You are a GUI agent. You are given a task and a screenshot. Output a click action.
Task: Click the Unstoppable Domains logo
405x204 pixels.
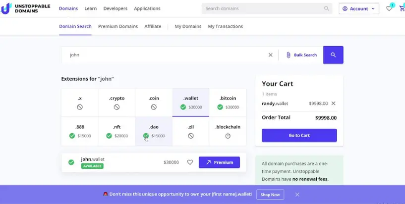click(25, 8)
